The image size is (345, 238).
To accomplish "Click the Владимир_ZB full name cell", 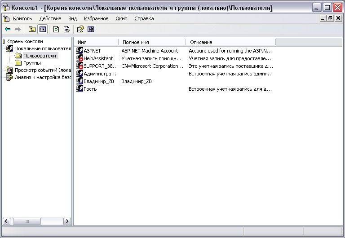I will [x=137, y=81].
